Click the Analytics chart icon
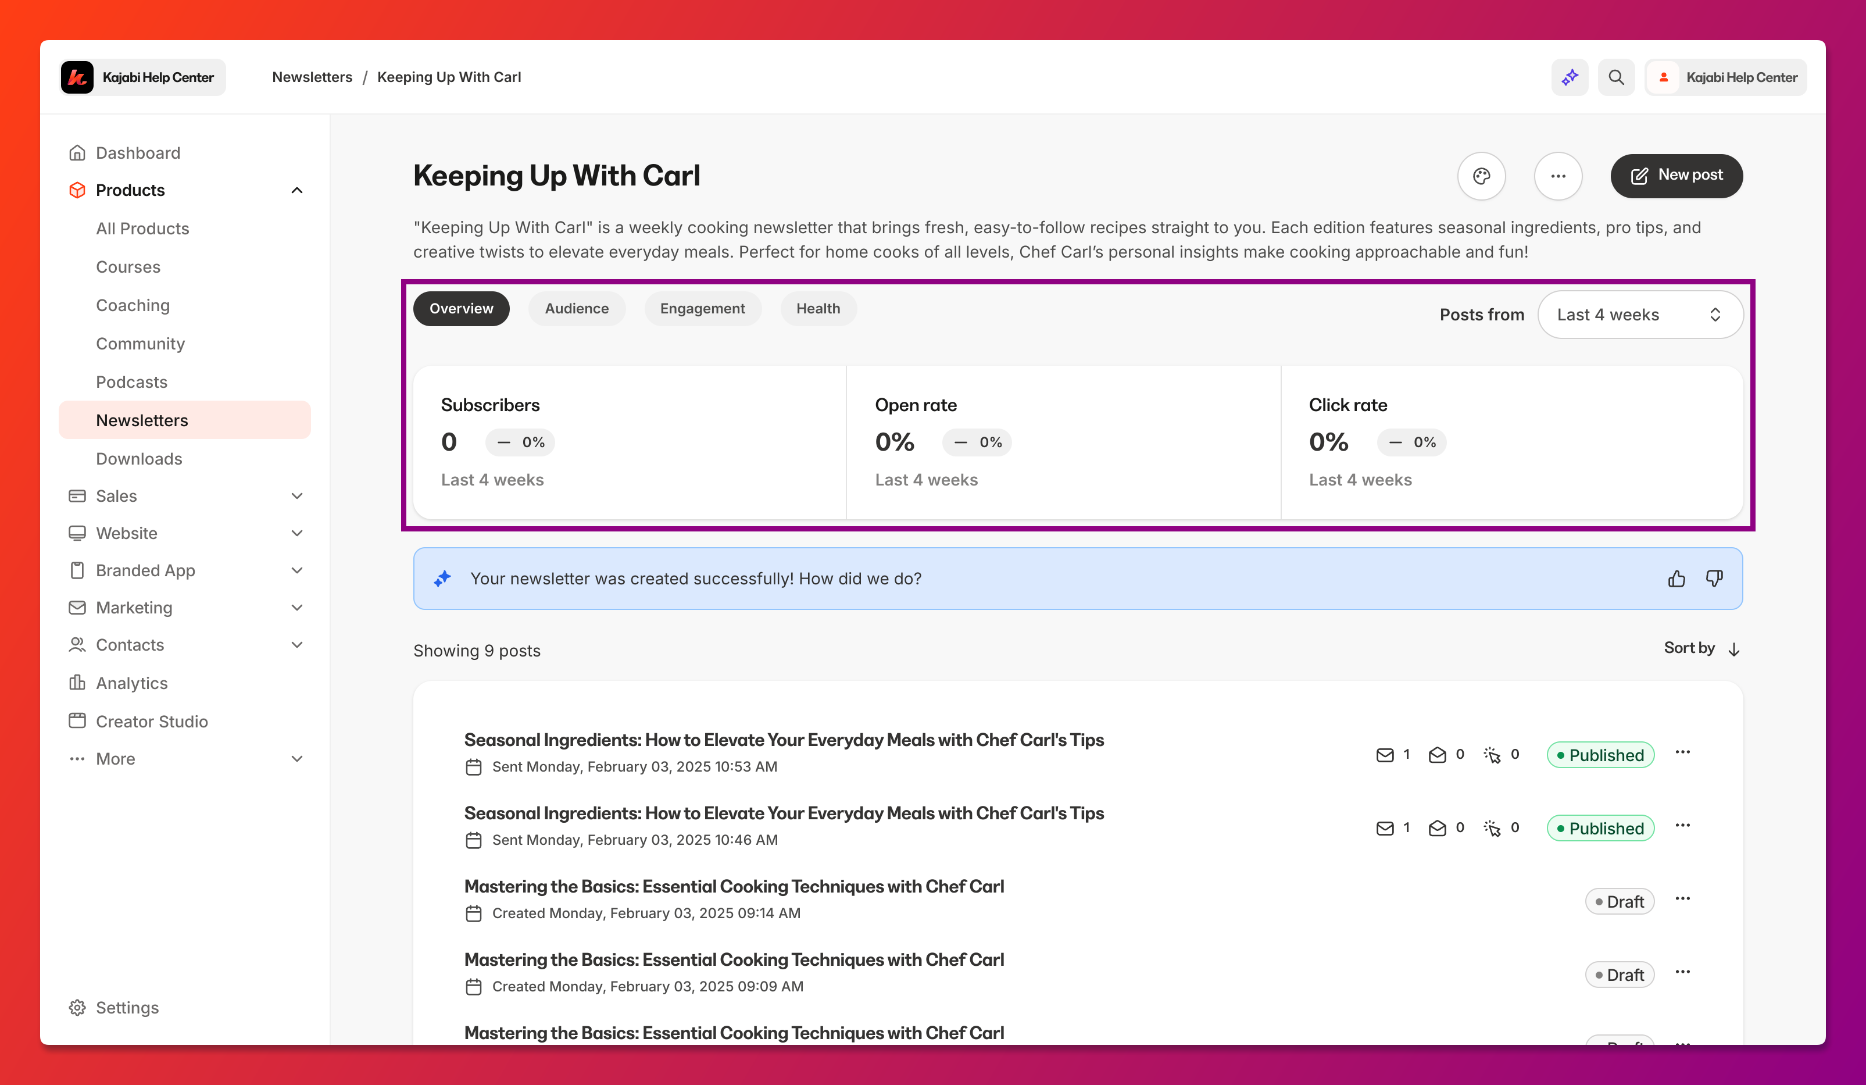The height and width of the screenshot is (1085, 1866). pos(77,683)
